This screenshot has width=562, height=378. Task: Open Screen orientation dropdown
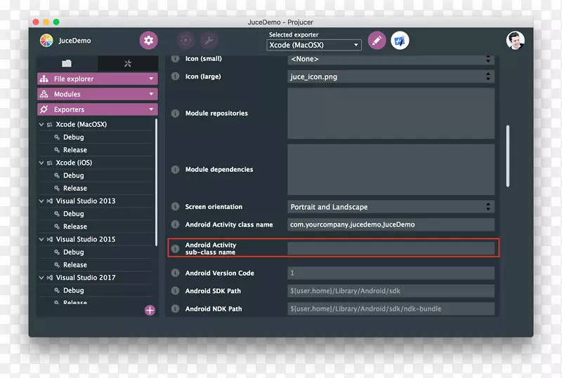pyautogui.click(x=391, y=207)
